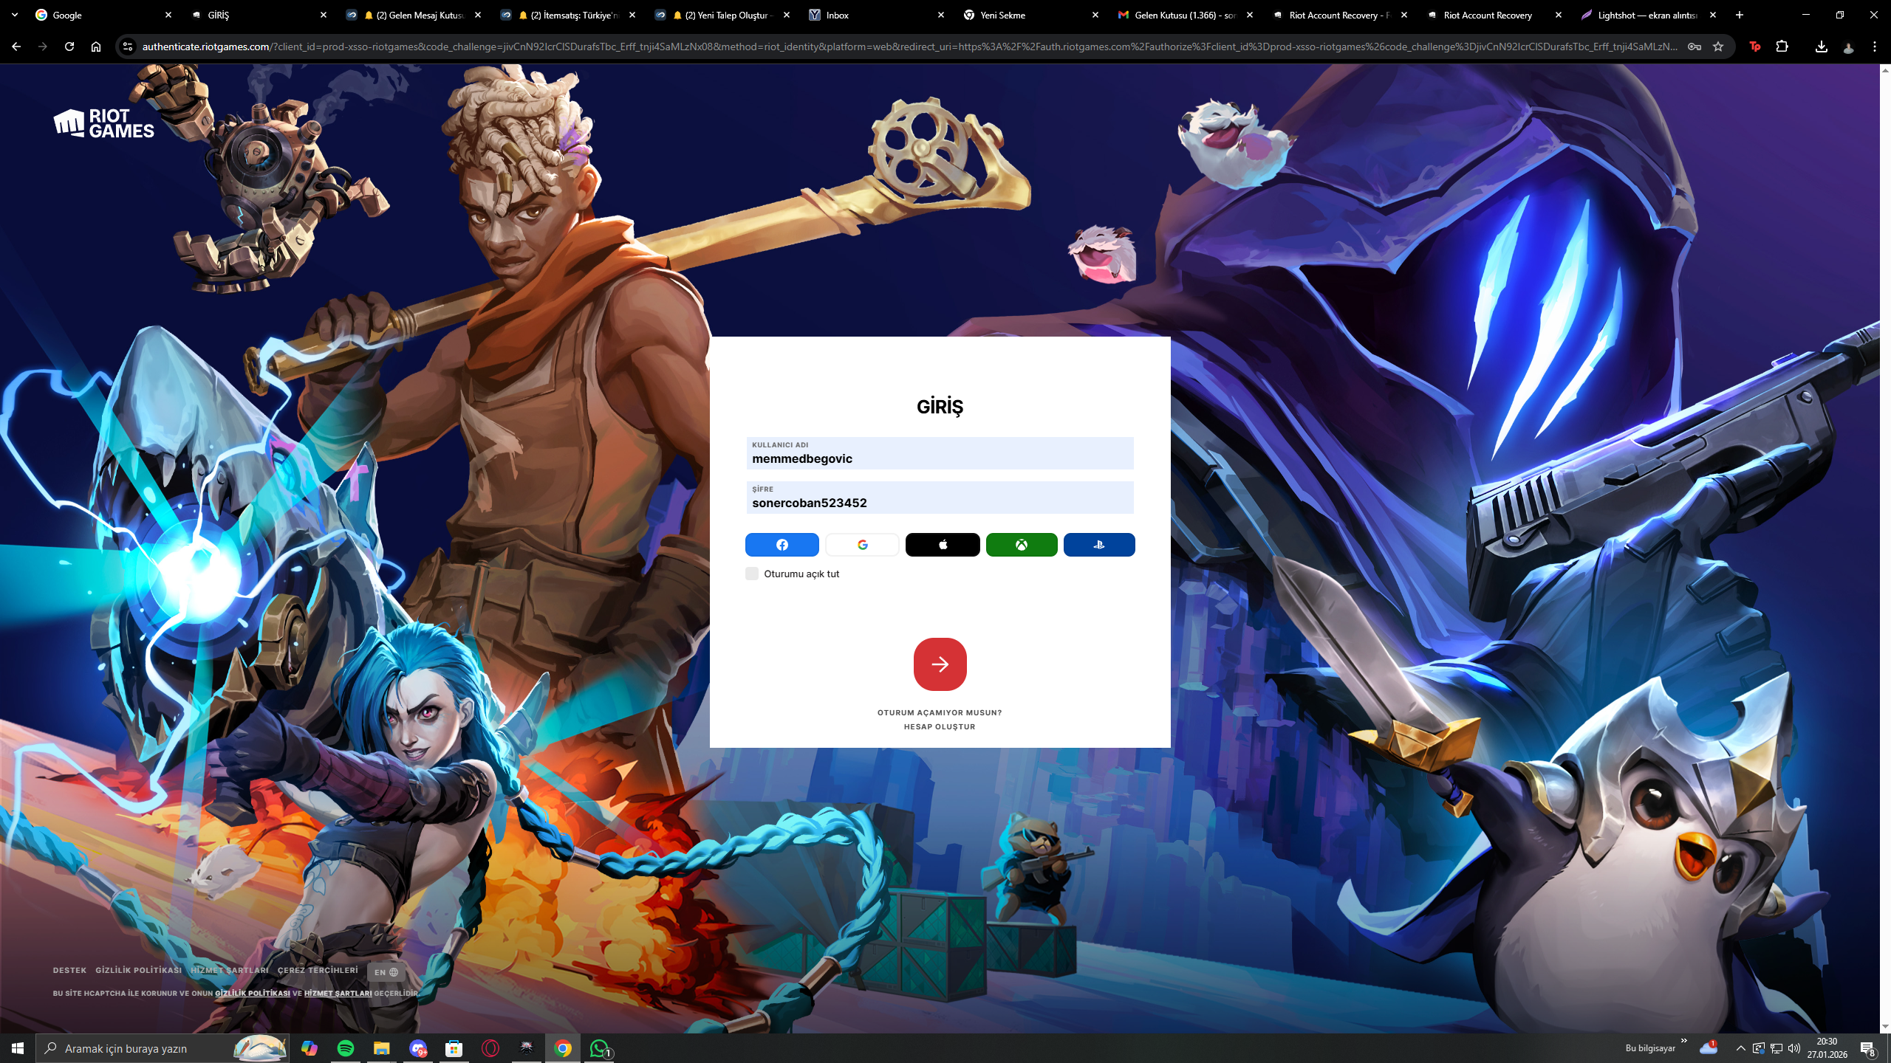
Task: Switch to Gmail 'Gelen Kutusu (1.366)' tab
Action: pos(1187,15)
